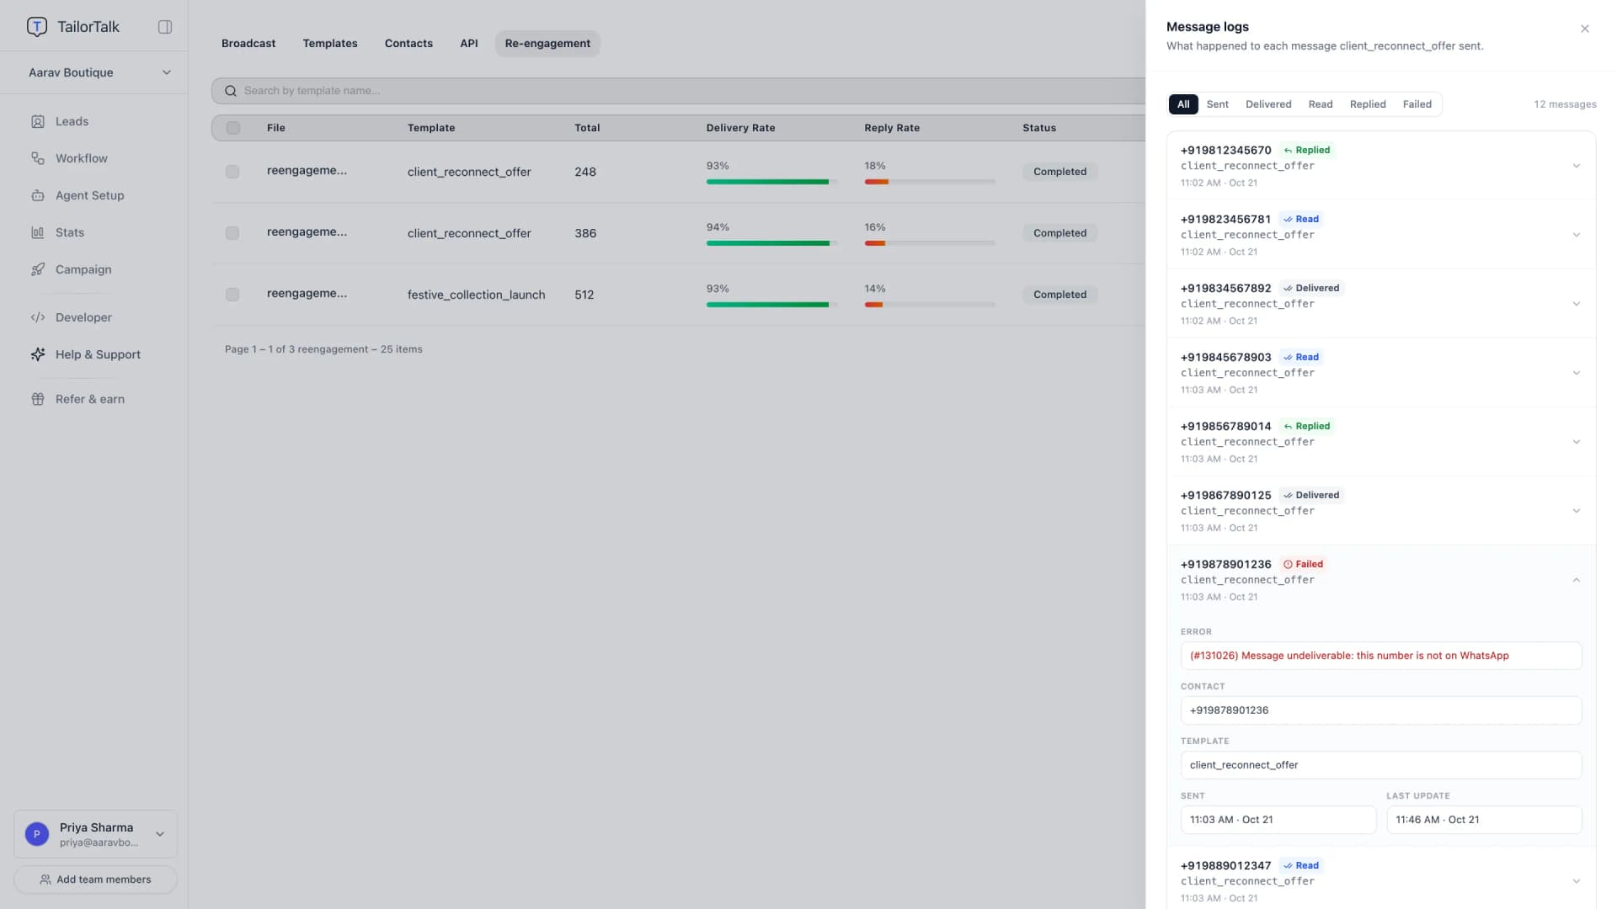The width and height of the screenshot is (1617, 909).
Task: Click Delivered badge on +919834567892
Action: pos(1311,288)
